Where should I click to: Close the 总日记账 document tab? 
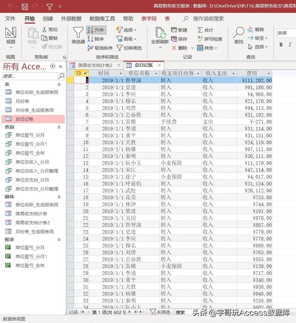click(x=159, y=65)
